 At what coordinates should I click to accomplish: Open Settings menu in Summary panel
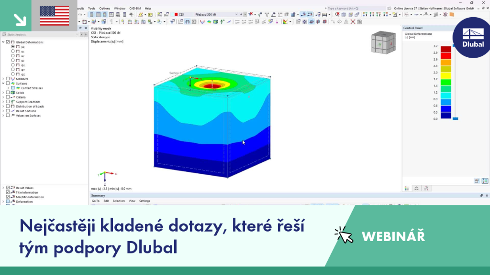tap(145, 201)
